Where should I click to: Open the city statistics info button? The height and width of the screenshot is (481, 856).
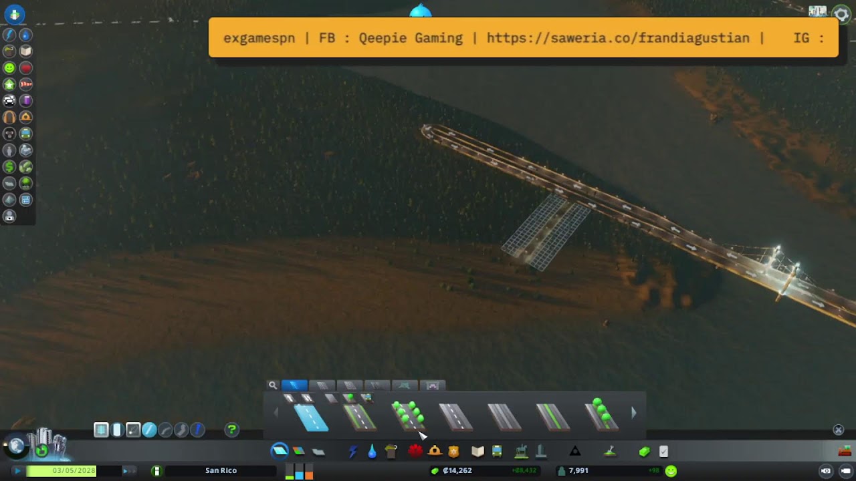pyautogui.click(x=156, y=471)
